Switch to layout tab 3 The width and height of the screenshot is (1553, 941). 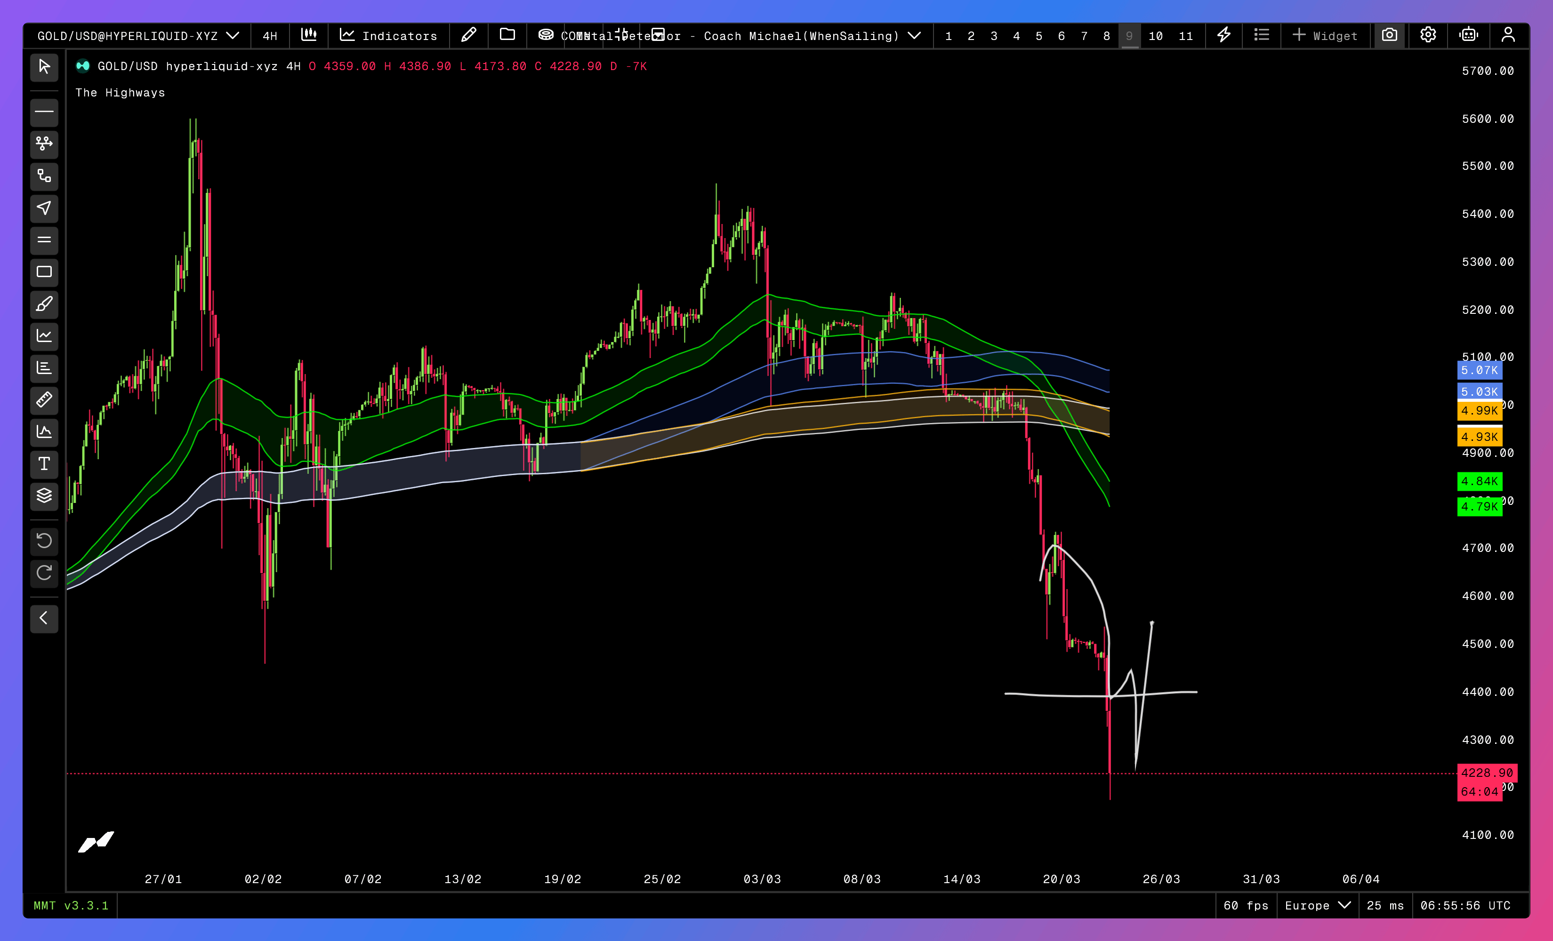(994, 36)
